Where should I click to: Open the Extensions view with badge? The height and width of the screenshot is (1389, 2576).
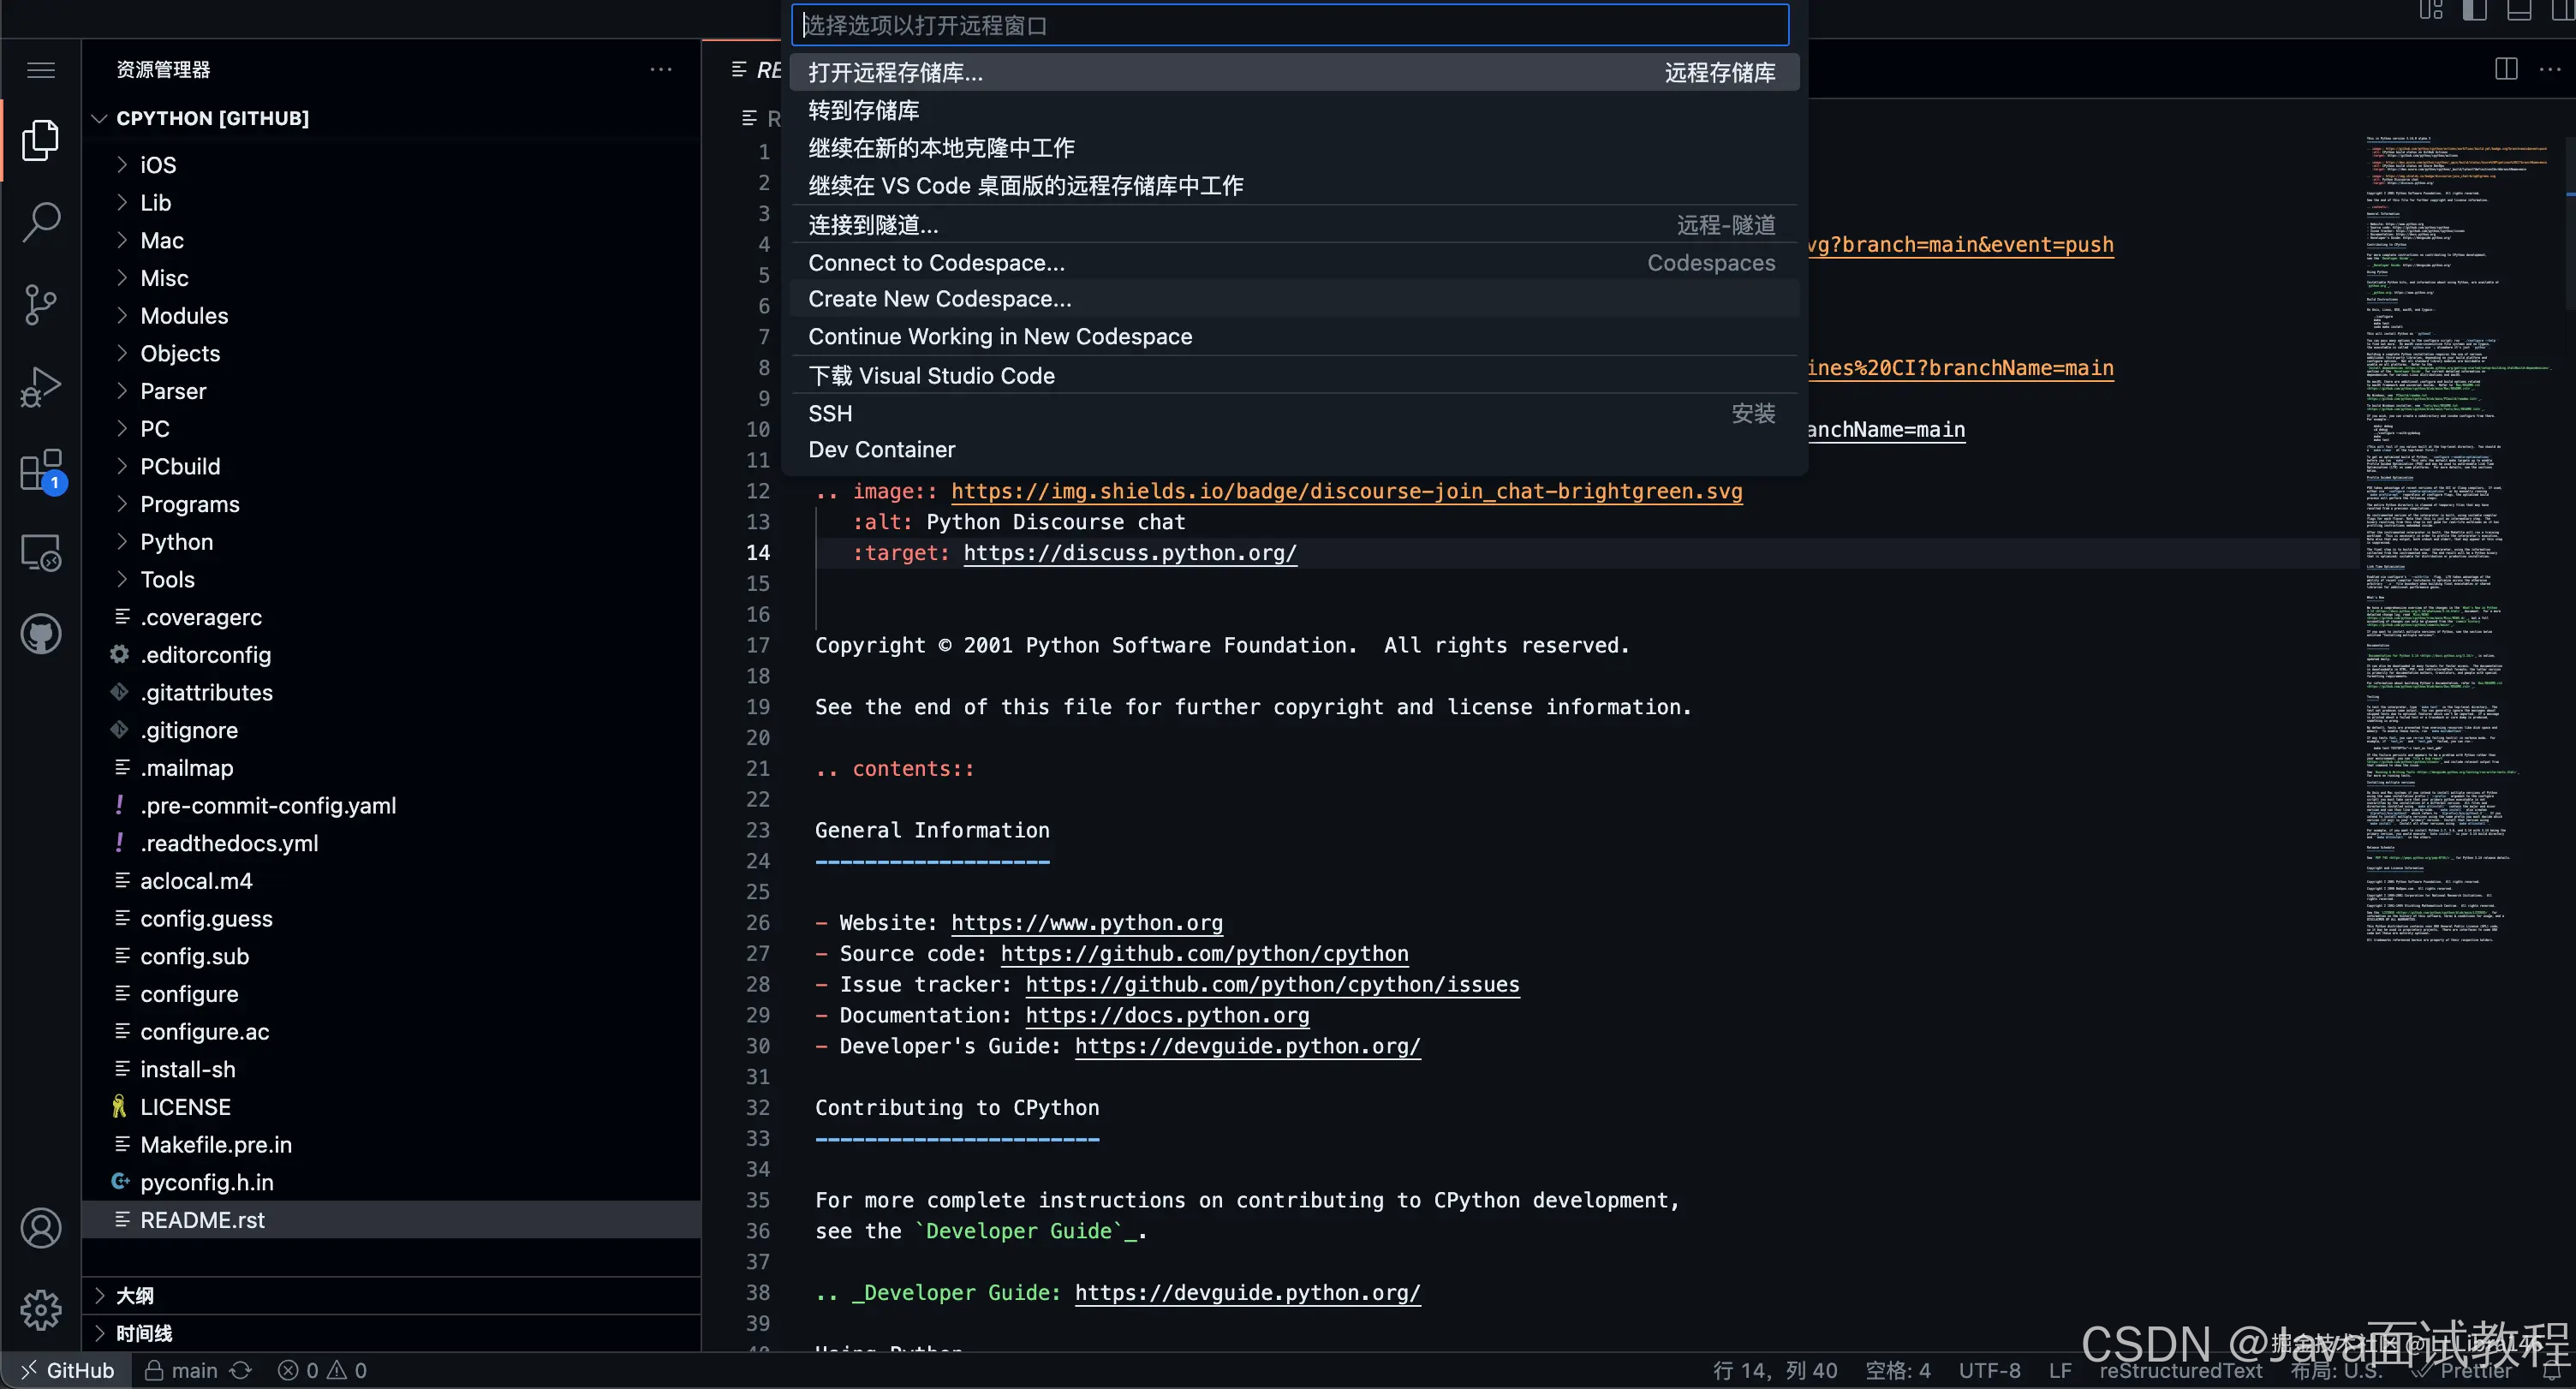[x=41, y=470]
